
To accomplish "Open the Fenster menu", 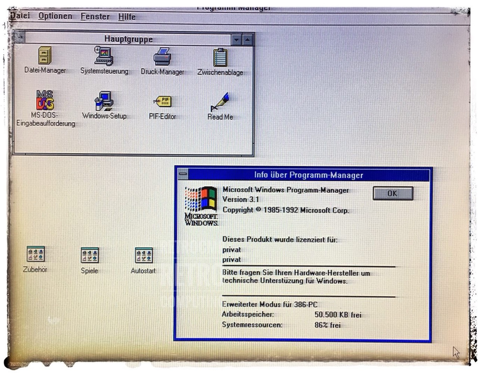I will 95,16.
